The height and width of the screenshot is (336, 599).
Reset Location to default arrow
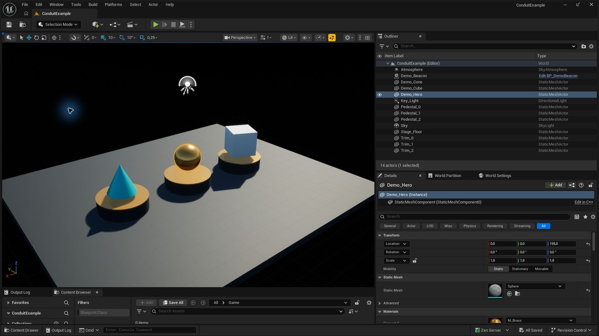[x=588, y=244]
